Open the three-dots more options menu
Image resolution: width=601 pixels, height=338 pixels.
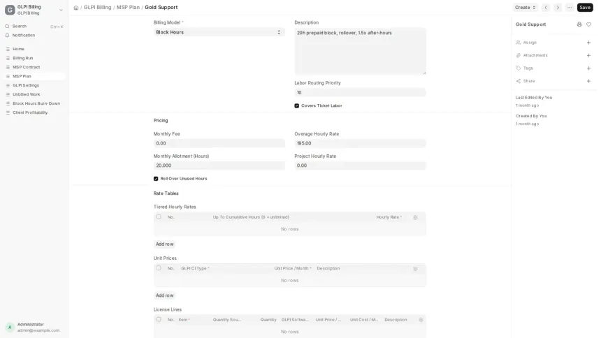click(x=570, y=7)
